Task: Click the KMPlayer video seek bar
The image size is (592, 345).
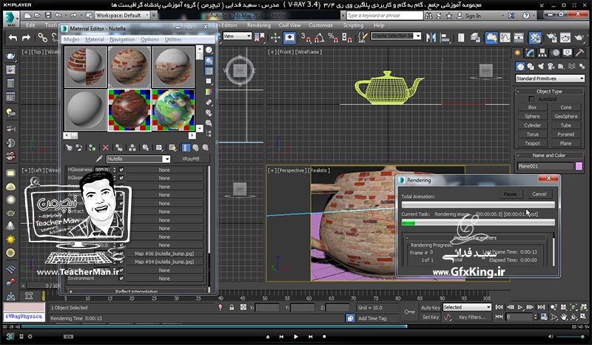Action: click(296, 326)
